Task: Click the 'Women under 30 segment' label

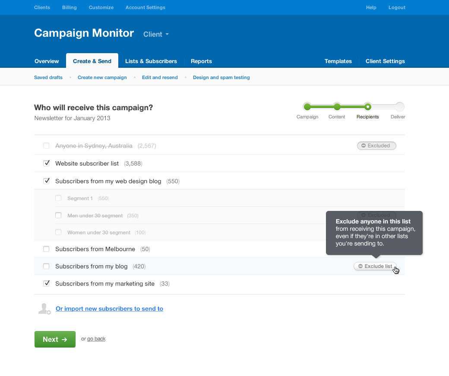Action: [x=99, y=233]
